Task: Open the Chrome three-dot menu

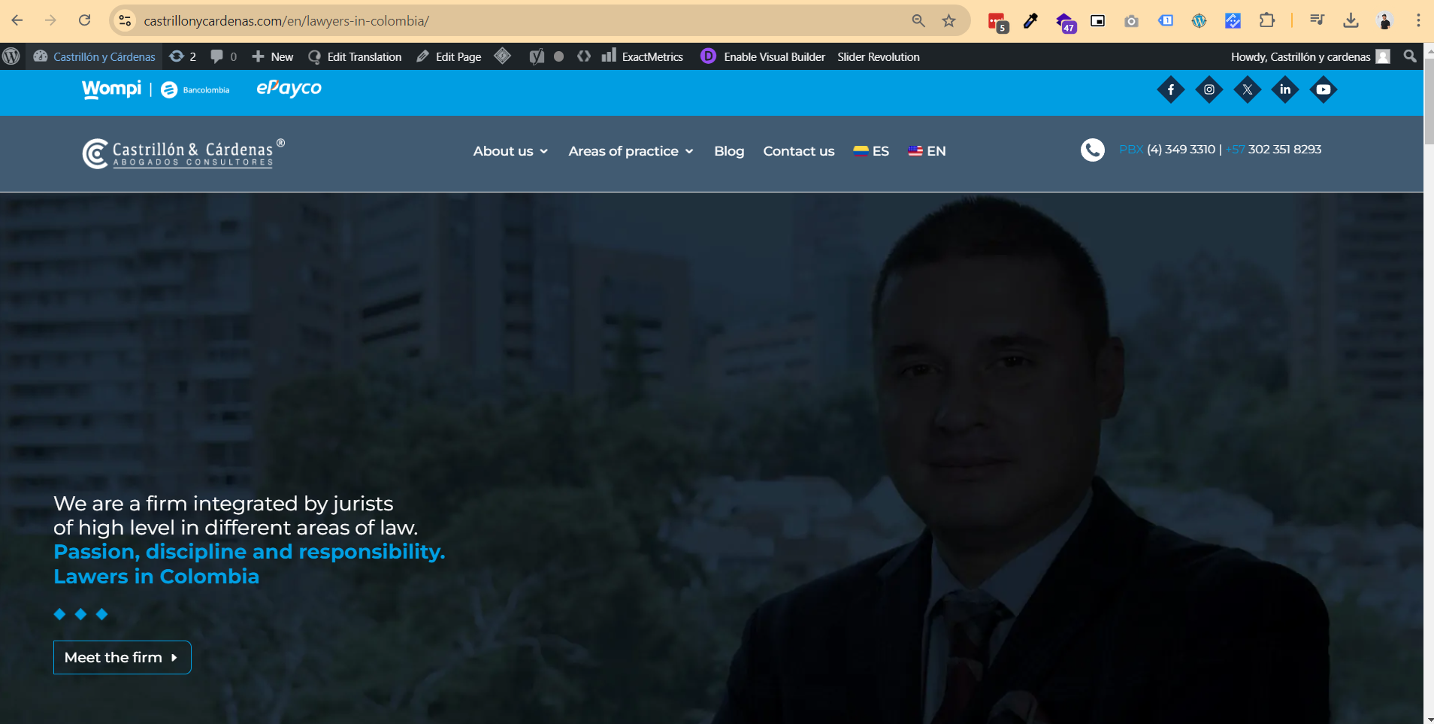Action: [x=1418, y=21]
